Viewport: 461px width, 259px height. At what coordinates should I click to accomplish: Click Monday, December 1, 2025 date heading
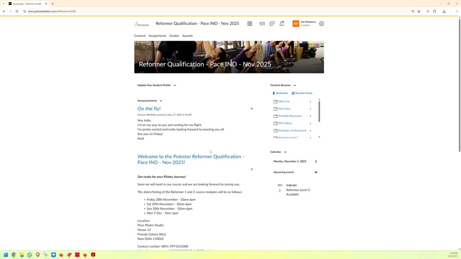[290, 161]
